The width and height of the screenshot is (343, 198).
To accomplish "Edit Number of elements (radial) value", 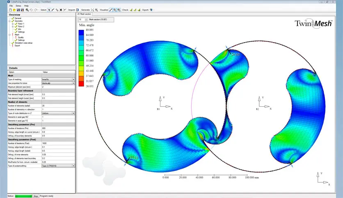I will [58, 106].
